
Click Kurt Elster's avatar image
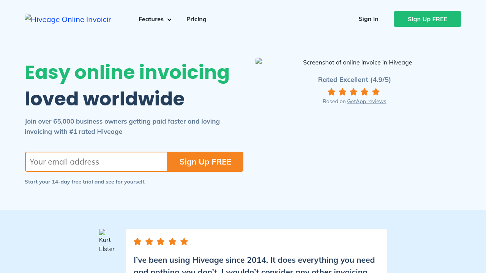(107, 240)
